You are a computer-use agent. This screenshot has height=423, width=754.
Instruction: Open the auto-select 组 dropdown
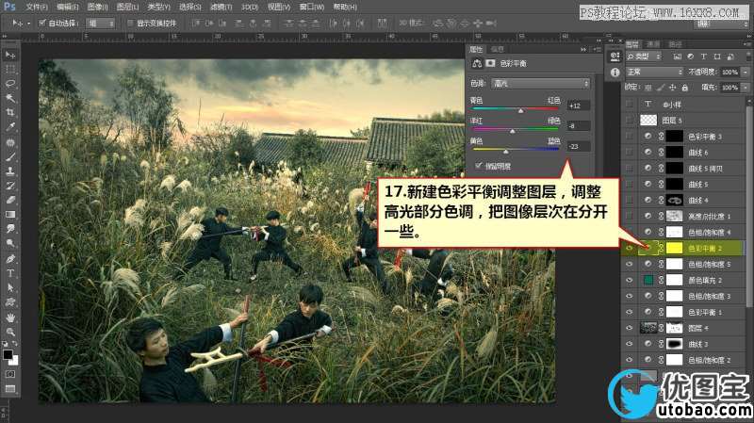pos(100,23)
